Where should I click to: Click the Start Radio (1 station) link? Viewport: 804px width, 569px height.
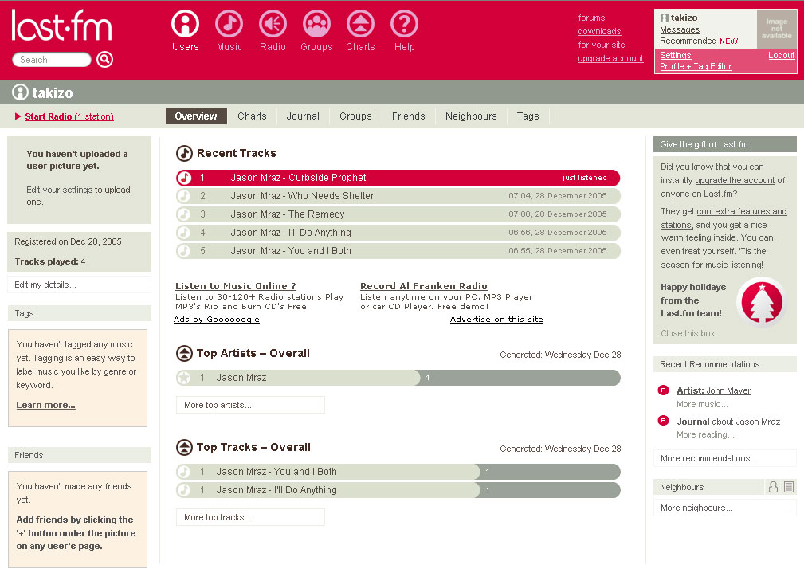pos(69,116)
